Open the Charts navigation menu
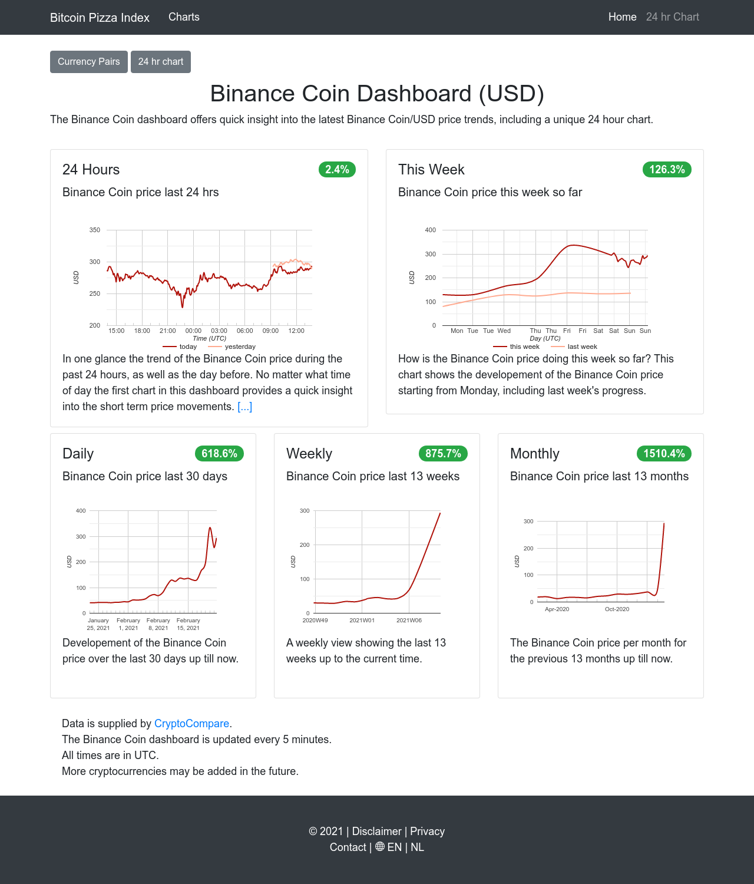Viewport: 754px width, 884px height. tap(183, 17)
